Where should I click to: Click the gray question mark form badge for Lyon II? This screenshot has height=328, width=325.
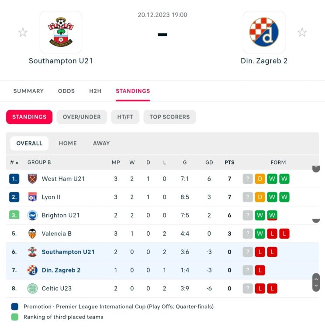click(248, 197)
